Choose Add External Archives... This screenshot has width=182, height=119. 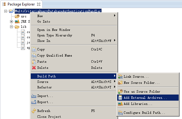[x=148, y=98]
